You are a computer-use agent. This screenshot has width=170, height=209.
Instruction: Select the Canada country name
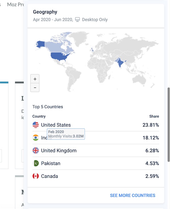[x=50, y=176]
